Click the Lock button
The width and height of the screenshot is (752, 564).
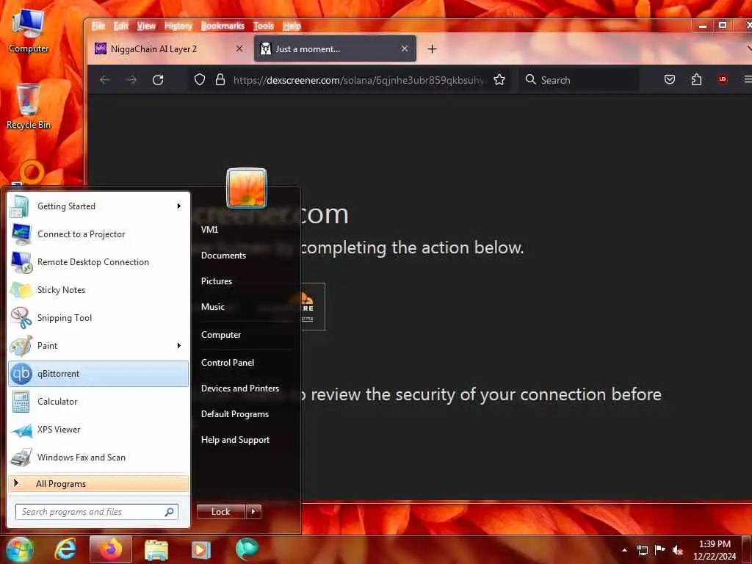[x=221, y=512]
